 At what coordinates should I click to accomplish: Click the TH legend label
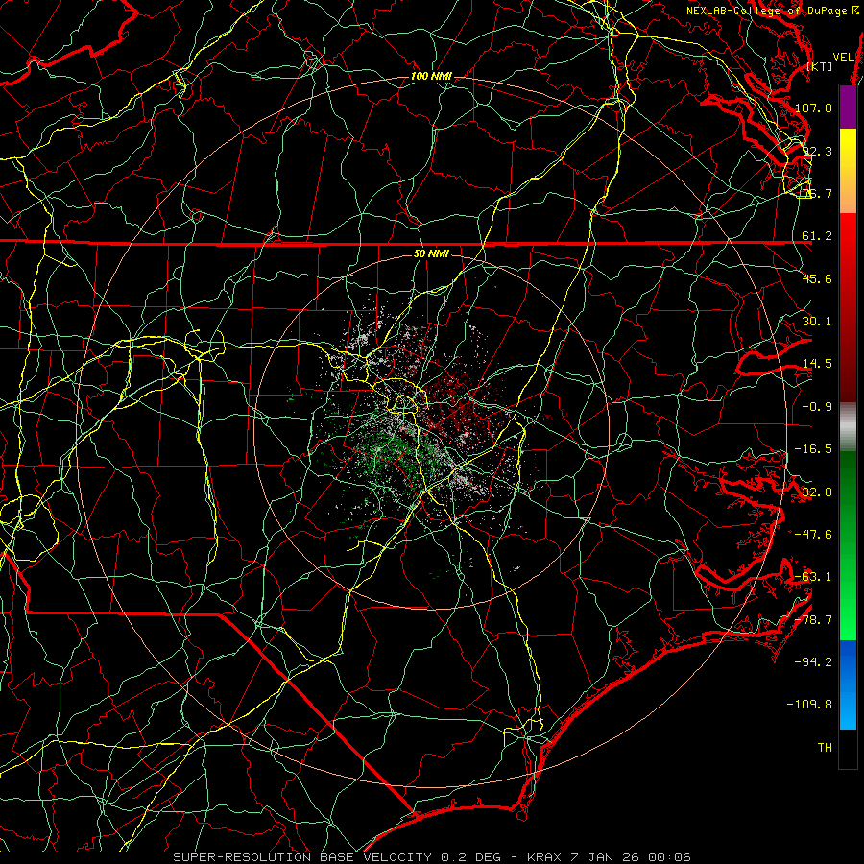(x=825, y=748)
